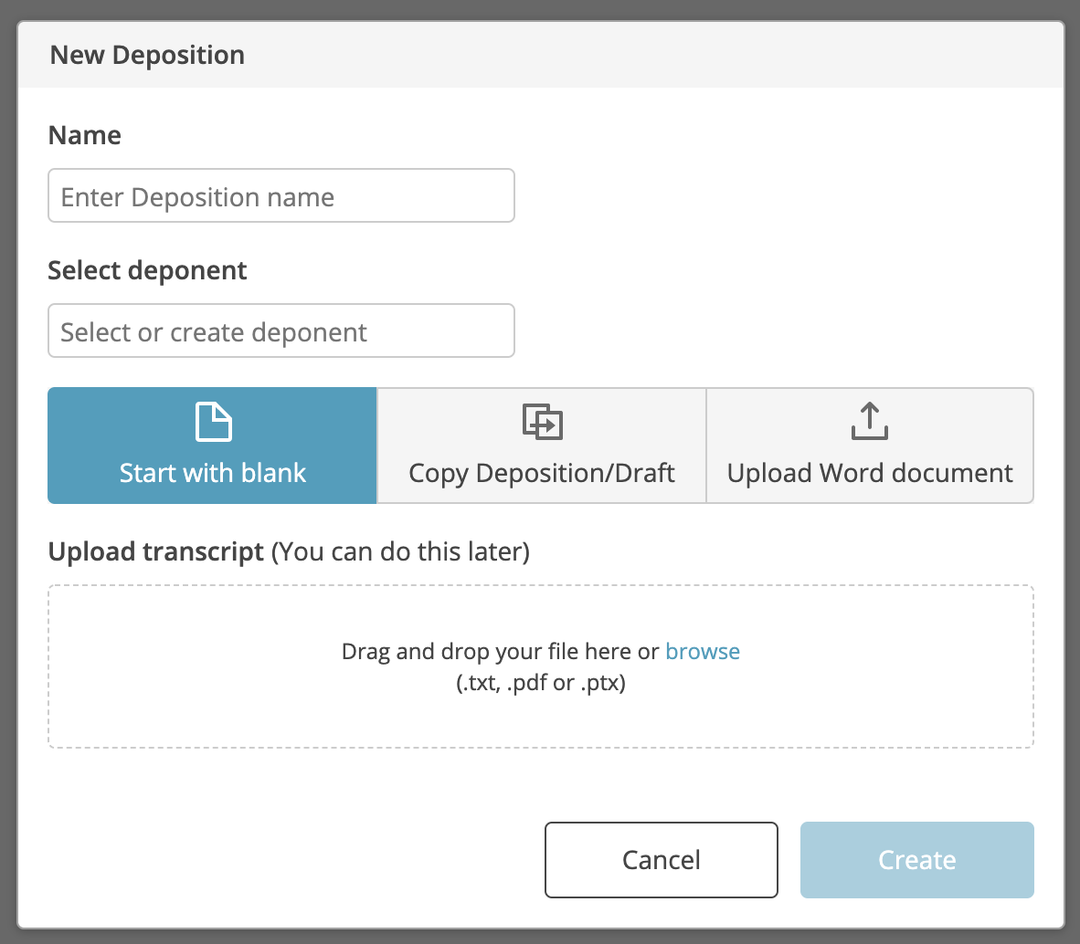The image size is (1080, 944).
Task: Click the copy deposition icon
Action: 543,421
